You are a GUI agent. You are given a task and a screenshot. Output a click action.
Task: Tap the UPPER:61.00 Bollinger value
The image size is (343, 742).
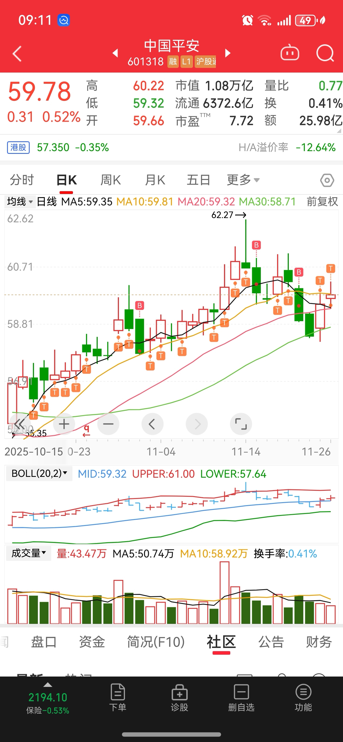click(x=163, y=474)
